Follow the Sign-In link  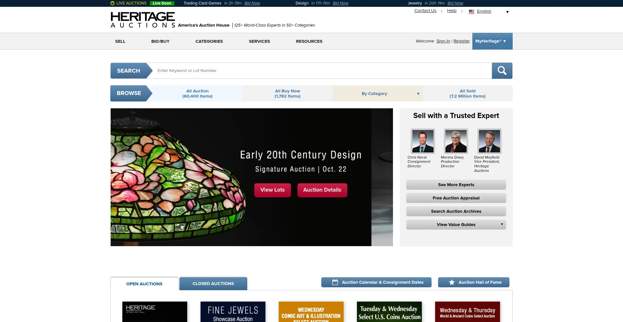(443, 41)
